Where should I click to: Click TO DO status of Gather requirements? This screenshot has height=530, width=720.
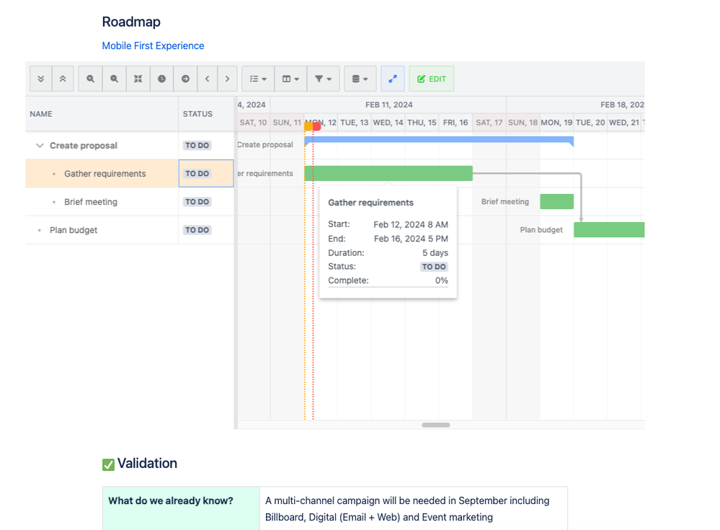coord(197,174)
